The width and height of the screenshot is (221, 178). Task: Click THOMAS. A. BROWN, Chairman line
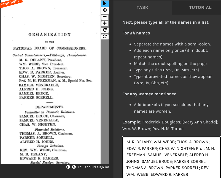click(x=46, y=133)
